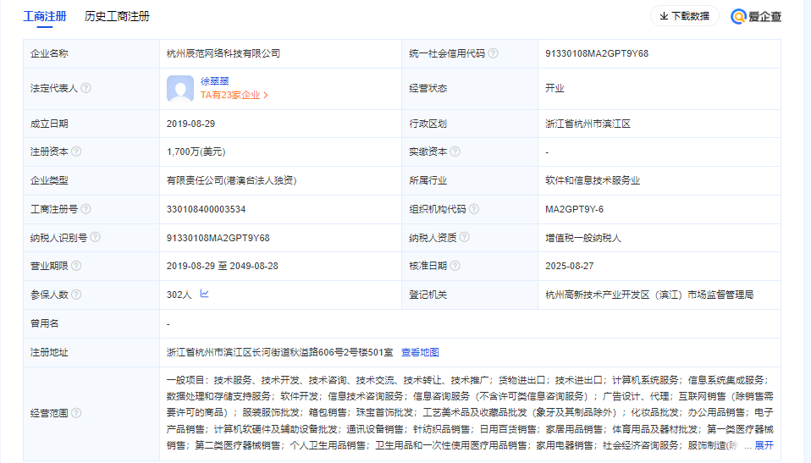811x463 pixels.
Task: Open the 工商注册 tab
Action: pyautogui.click(x=45, y=16)
